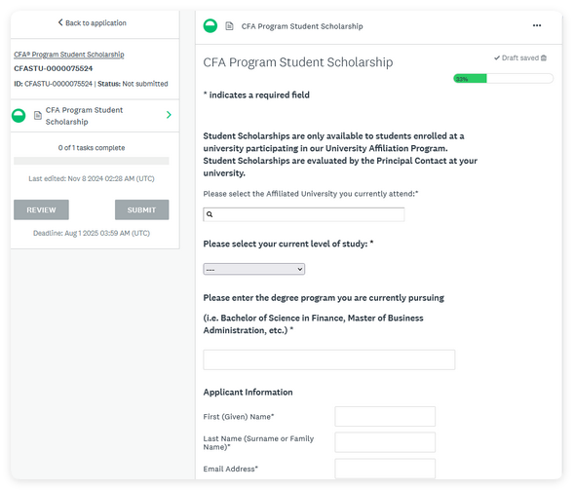The image size is (574, 490).
Task: Click the REVIEW button
Action: [x=41, y=209]
